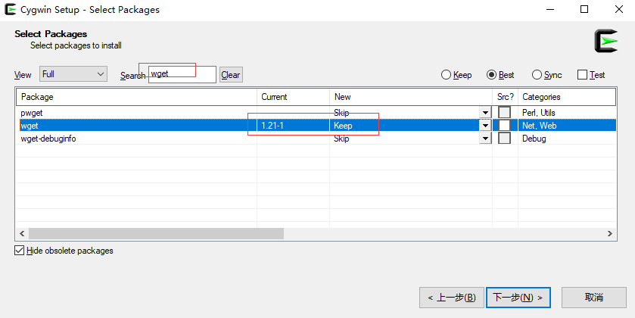Click the horizontal scrollbar thumb

pyautogui.click(x=156, y=234)
